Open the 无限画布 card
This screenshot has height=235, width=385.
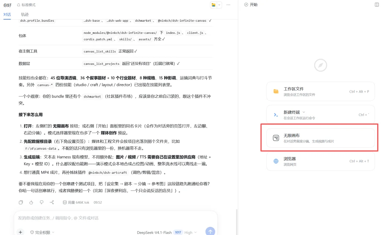click(320, 138)
